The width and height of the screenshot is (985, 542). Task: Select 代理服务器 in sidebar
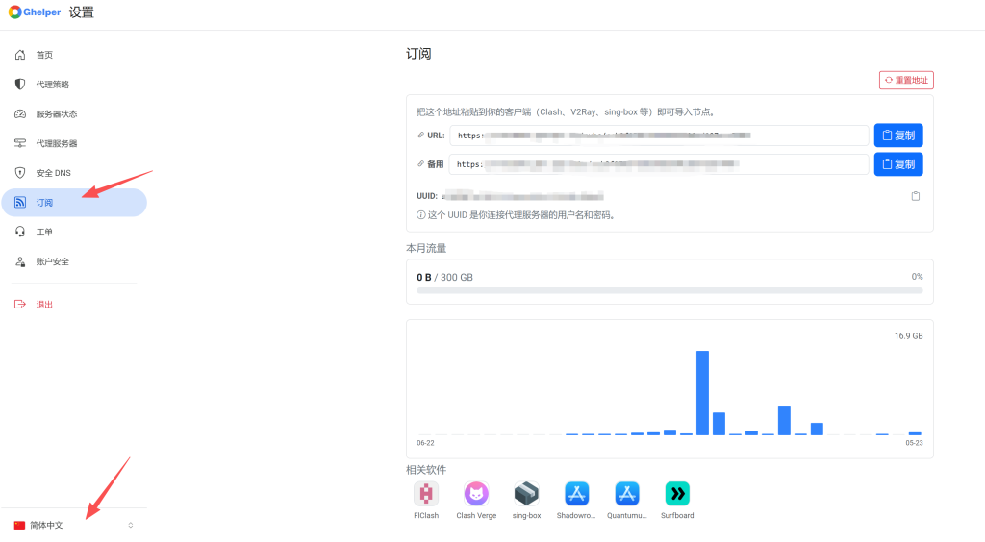pos(74,143)
